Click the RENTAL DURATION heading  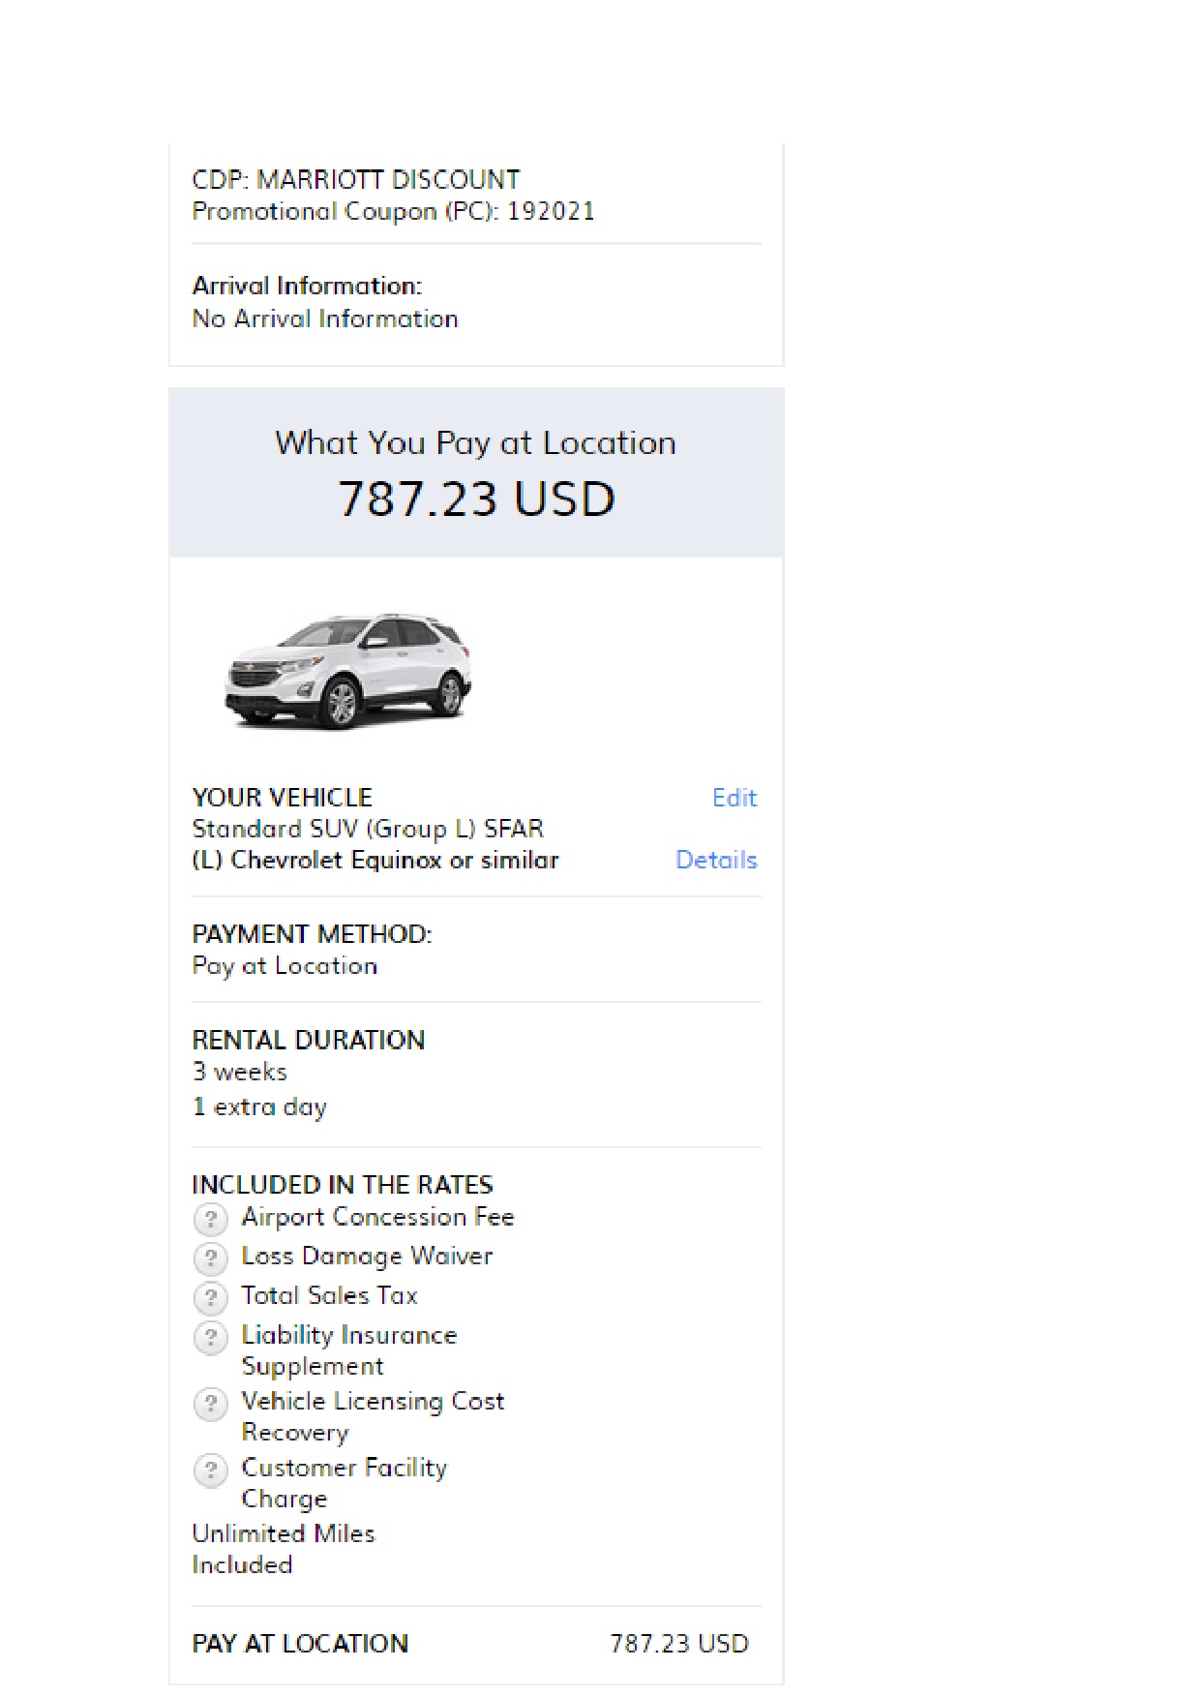pos(308,1040)
